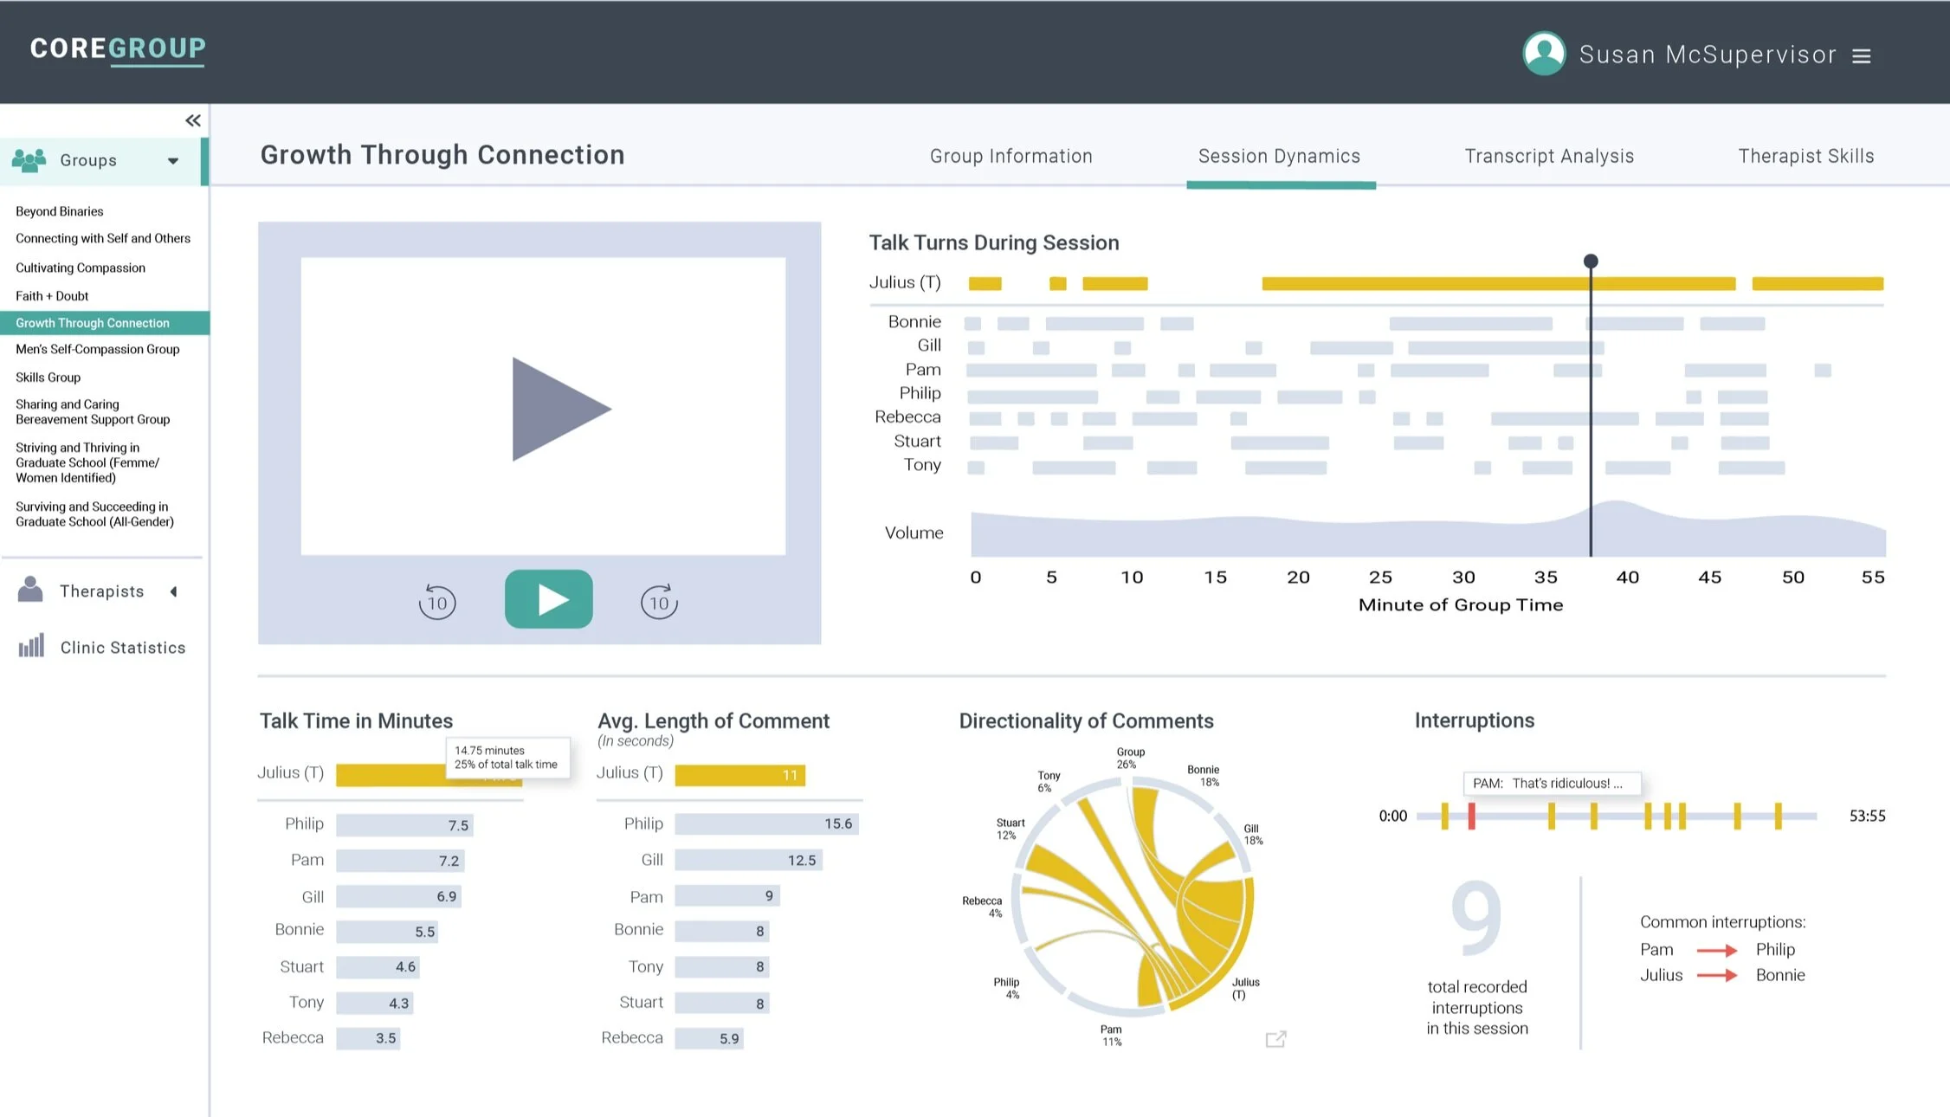Select the Groups panel icon
Image resolution: width=1950 pixels, height=1117 pixels.
(29, 158)
